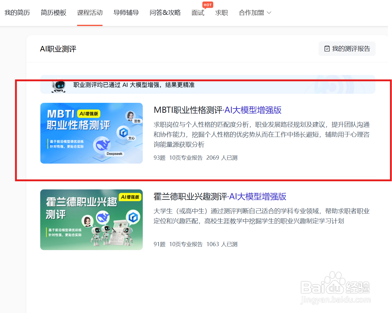This screenshot has width=392, height=313.
Task: Click 2069 人已测 count
Action: pos(222,158)
